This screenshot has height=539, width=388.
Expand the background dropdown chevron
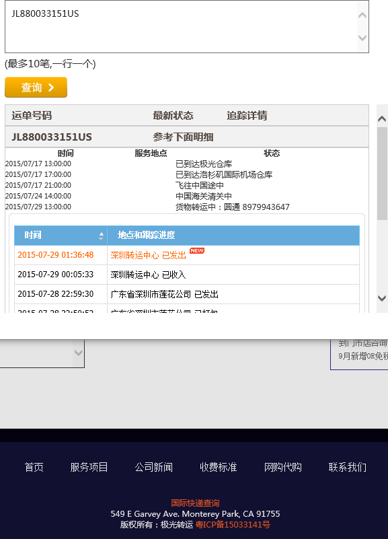pos(79,353)
